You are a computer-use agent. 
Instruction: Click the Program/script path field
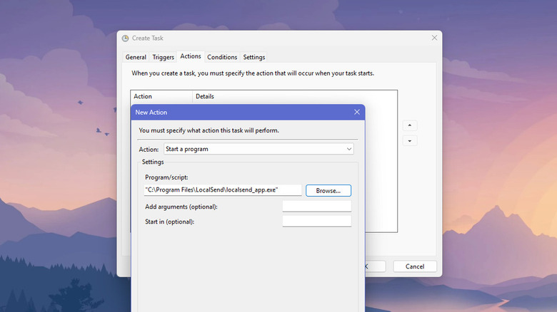(223, 190)
